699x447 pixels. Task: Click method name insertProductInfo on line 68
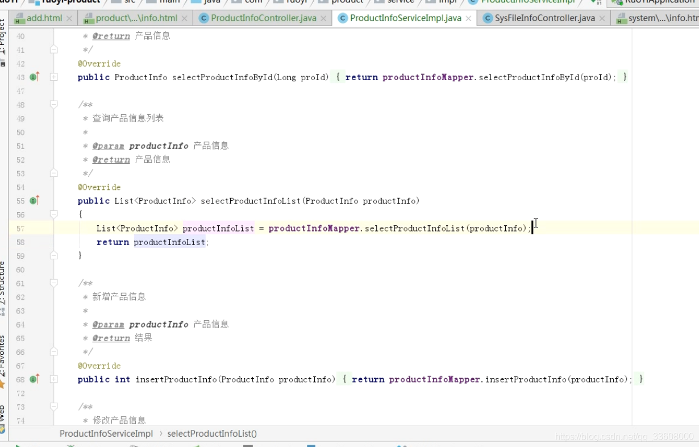coord(176,379)
